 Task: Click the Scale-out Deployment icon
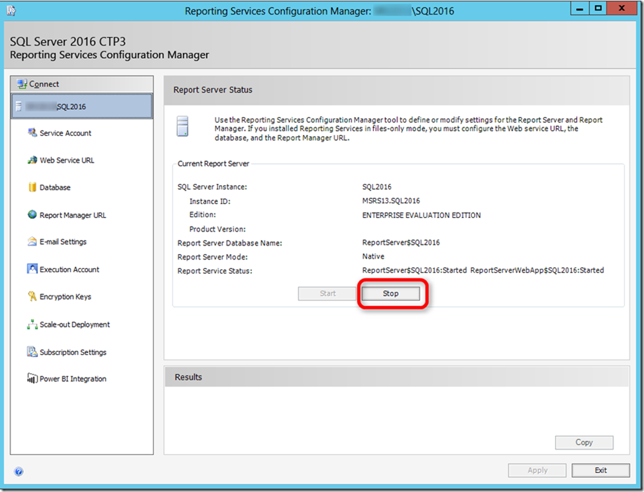pyautogui.click(x=32, y=324)
